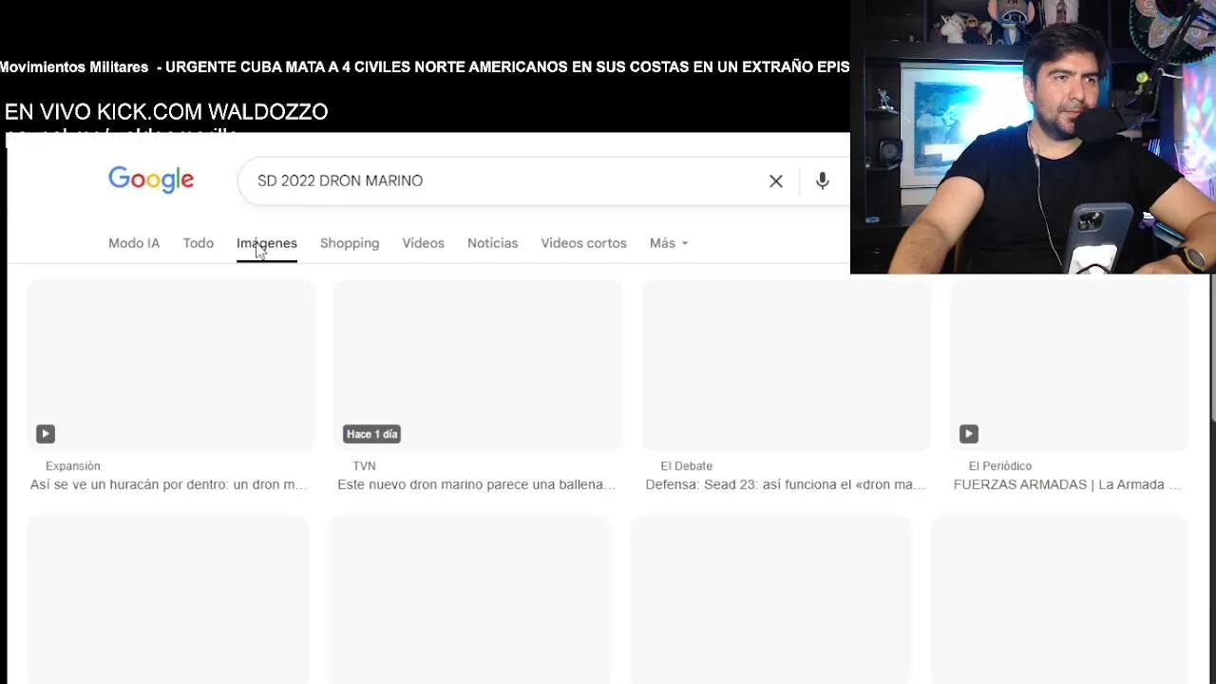Open the Expansión result thumbnail
Image resolution: width=1216 pixels, height=684 pixels.
[x=171, y=366]
